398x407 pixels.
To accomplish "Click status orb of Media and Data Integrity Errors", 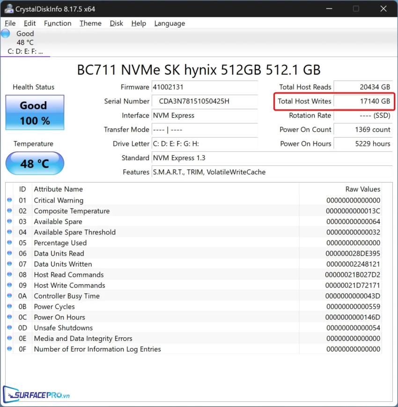I will 10,338.
